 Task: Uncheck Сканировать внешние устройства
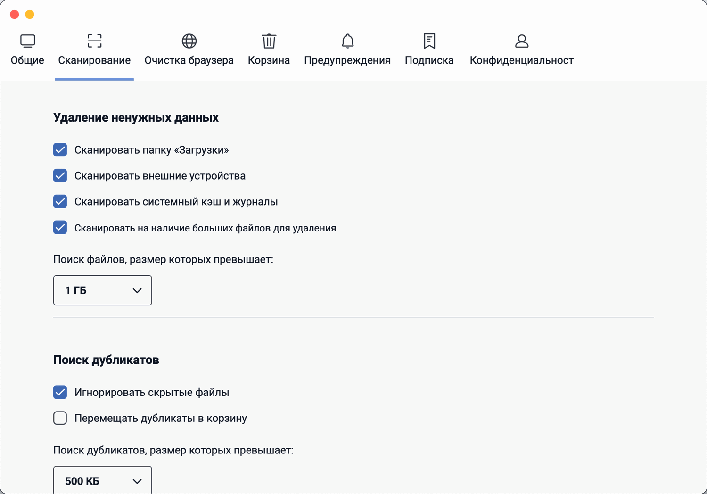tap(60, 176)
